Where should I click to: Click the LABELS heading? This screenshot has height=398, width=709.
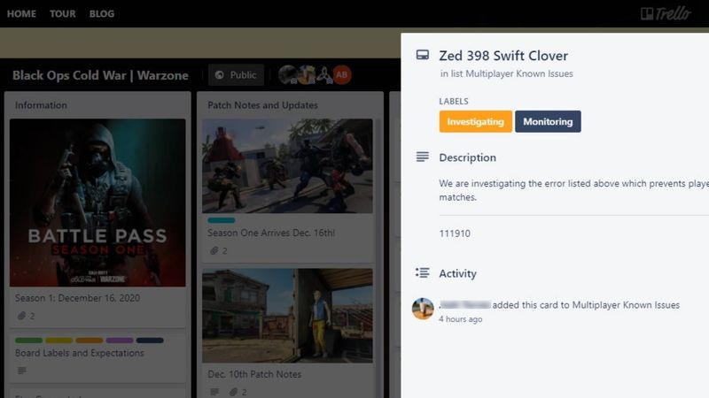454,101
